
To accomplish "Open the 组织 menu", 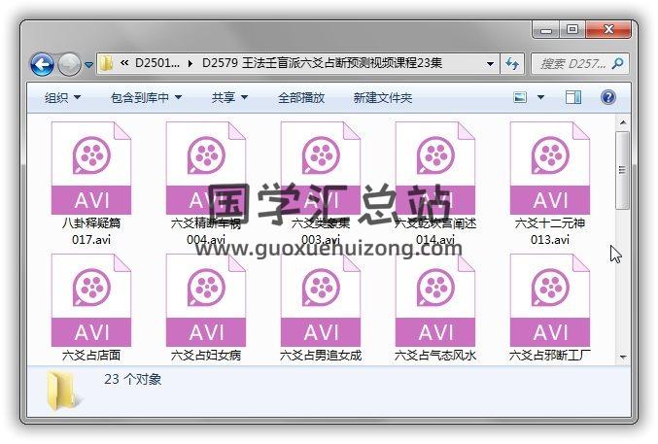I will click(x=62, y=98).
